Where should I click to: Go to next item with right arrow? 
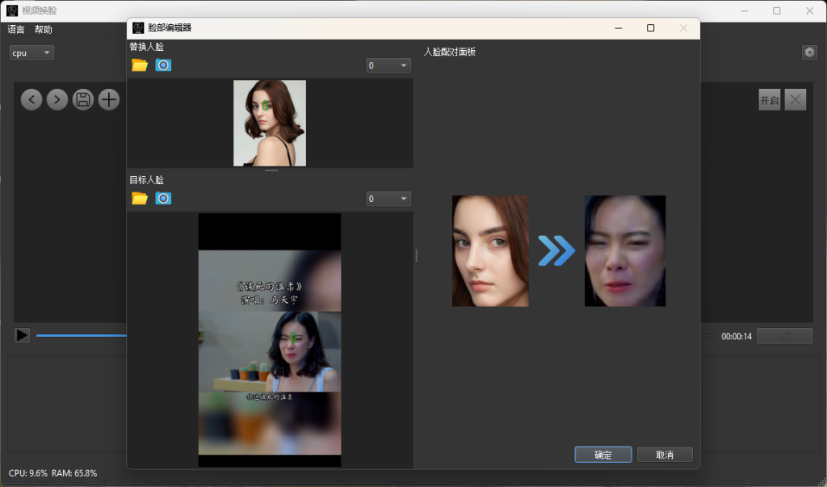pos(57,100)
